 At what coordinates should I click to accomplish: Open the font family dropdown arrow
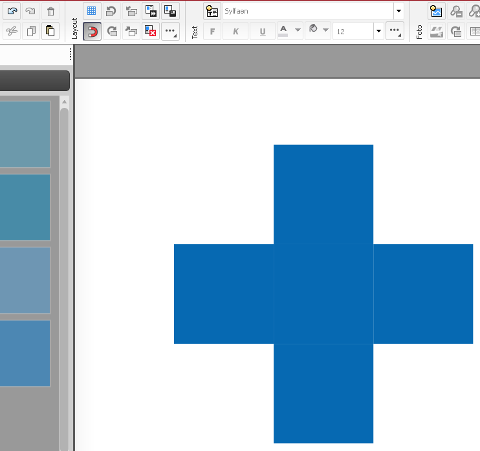coord(398,12)
